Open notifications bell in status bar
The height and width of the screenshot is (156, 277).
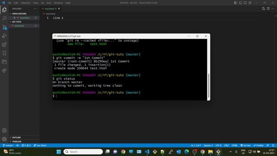tap(273, 146)
